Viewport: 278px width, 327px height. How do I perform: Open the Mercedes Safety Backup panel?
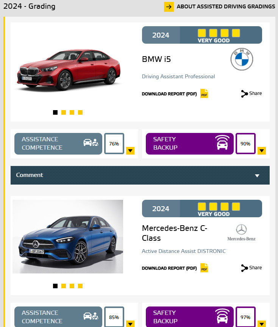point(190,317)
